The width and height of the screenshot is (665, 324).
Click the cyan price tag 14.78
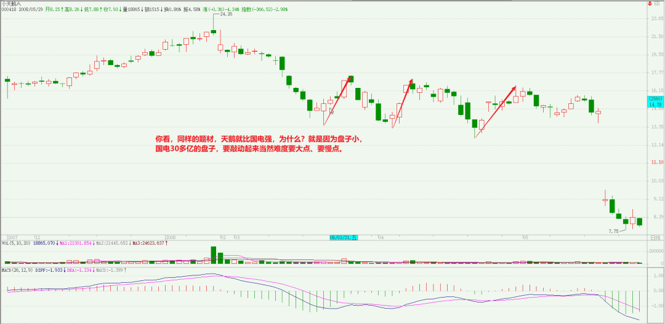click(655, 104)
